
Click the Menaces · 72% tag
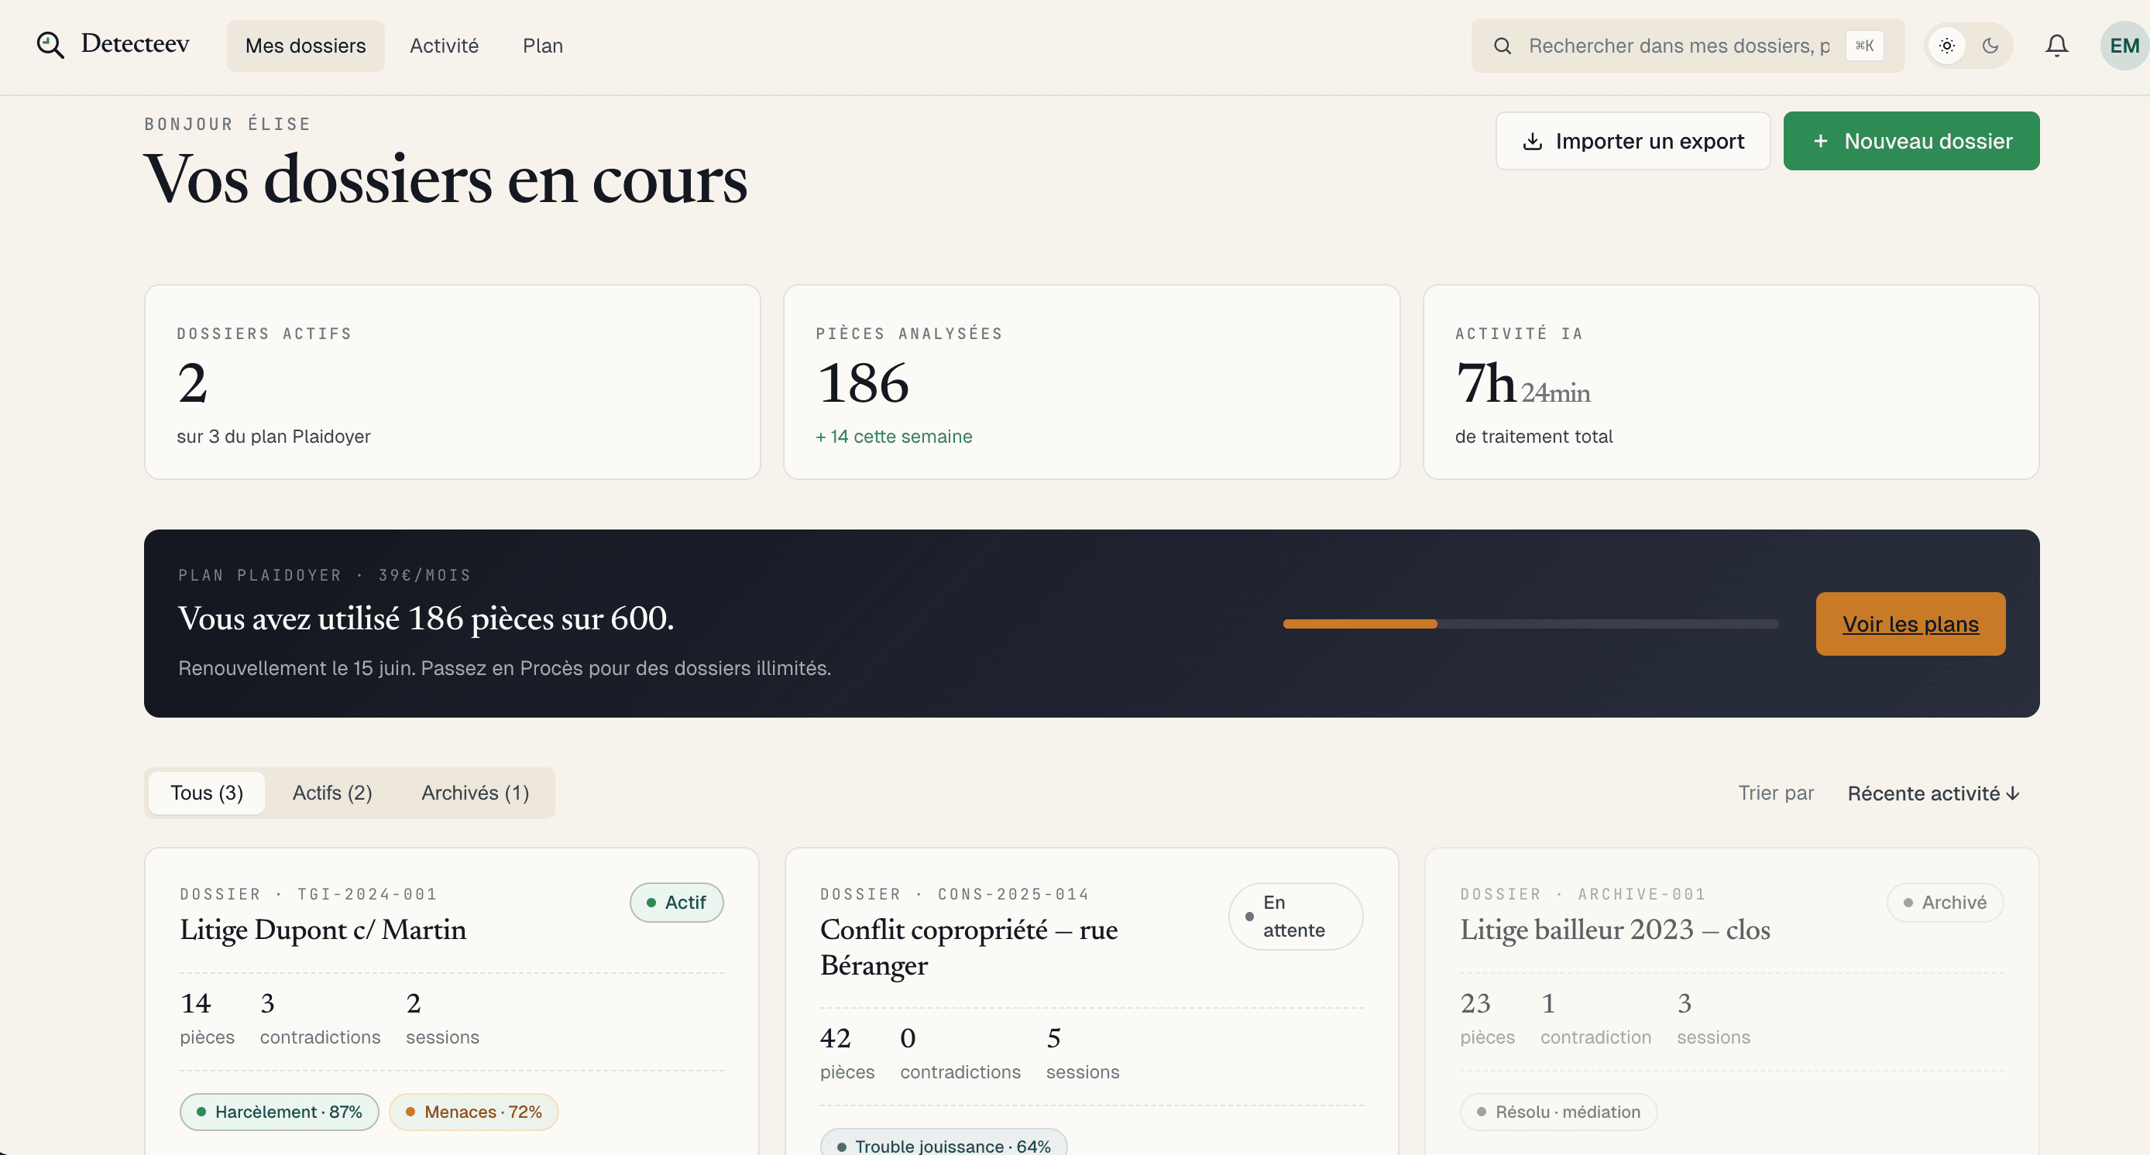coord(473,1112)
